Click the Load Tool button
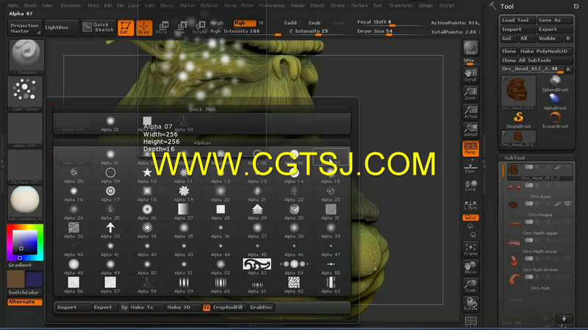 517,21
